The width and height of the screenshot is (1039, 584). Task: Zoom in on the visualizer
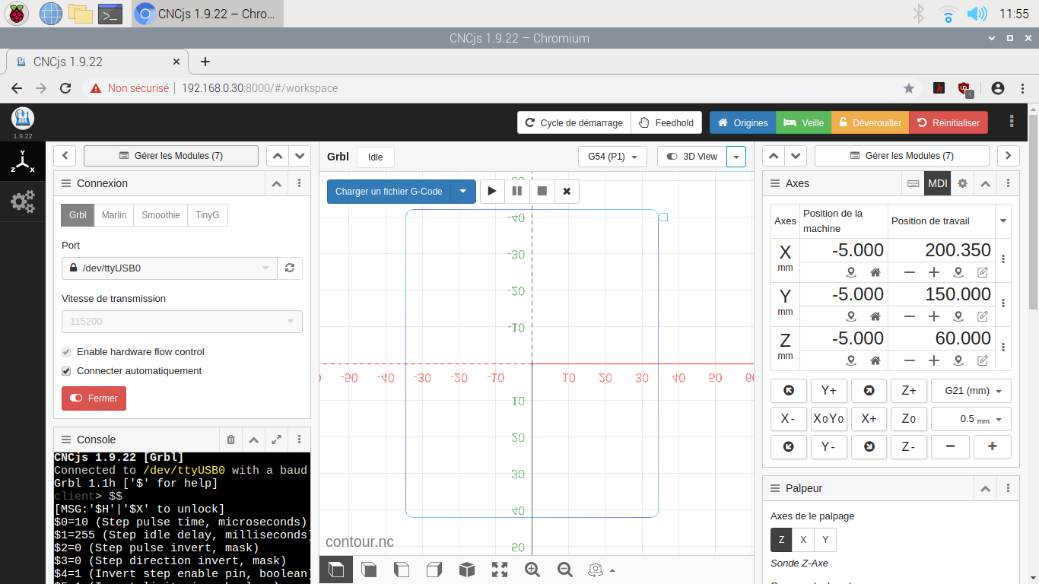coord(532,570)
